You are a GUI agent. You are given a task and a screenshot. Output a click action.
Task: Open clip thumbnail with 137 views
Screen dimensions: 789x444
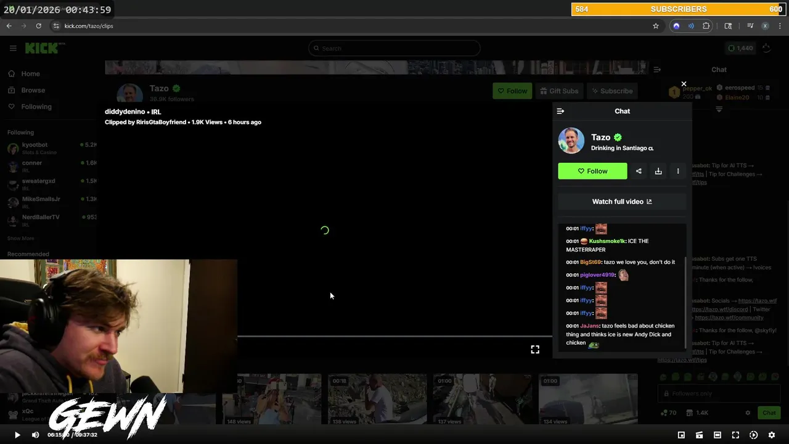[482, 400]
